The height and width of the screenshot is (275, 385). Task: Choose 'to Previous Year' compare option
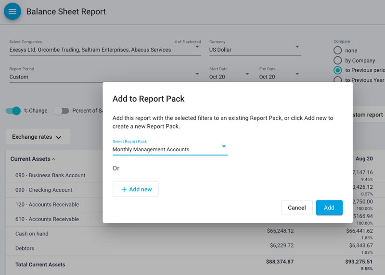[338, 79]
